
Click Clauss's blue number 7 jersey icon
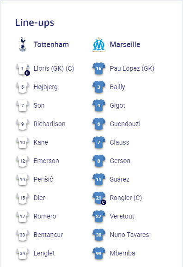tap(99, 142)
